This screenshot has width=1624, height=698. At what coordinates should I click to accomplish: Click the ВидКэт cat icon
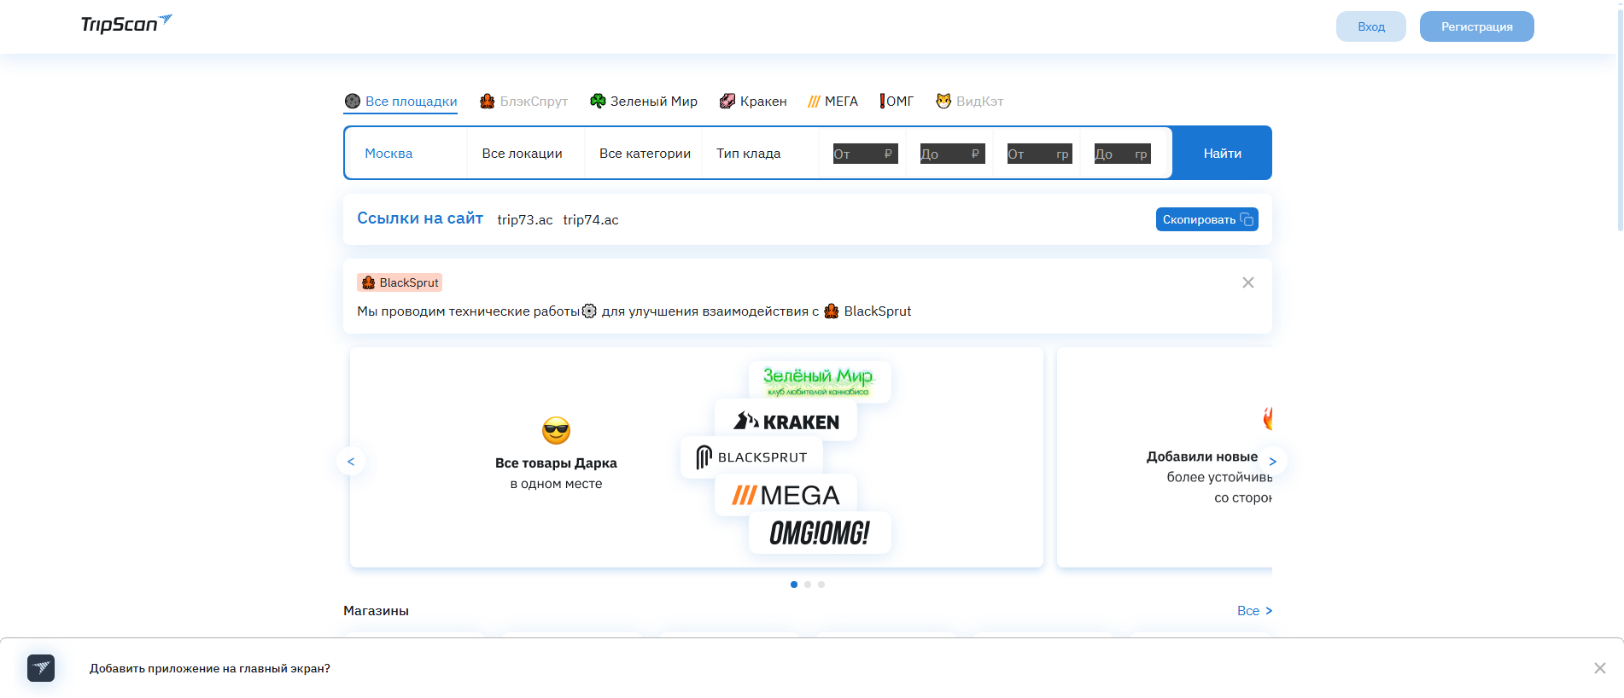943,101
